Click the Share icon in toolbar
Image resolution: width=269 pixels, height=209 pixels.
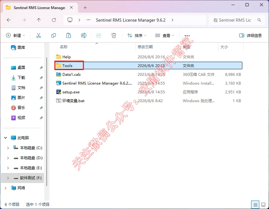99,35
